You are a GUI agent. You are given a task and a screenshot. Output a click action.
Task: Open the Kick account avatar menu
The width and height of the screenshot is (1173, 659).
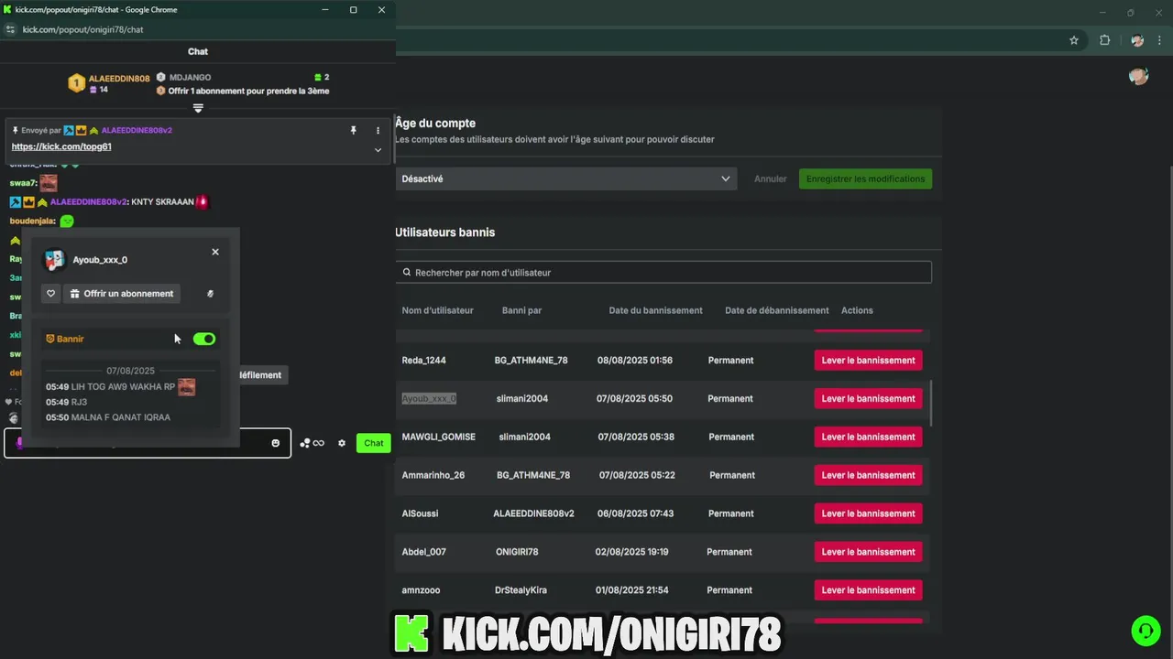point(1139,76)
